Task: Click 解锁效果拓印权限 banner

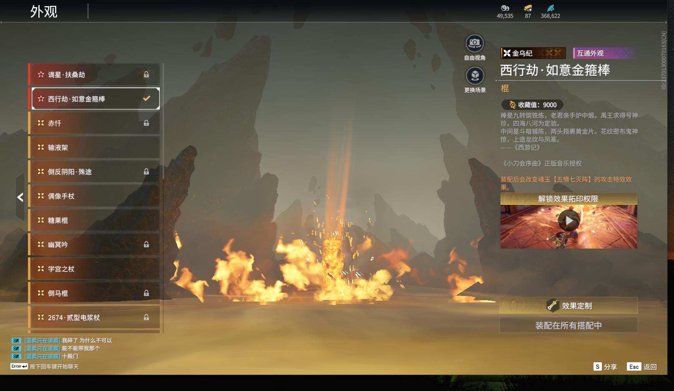Action: pos(568,199)
